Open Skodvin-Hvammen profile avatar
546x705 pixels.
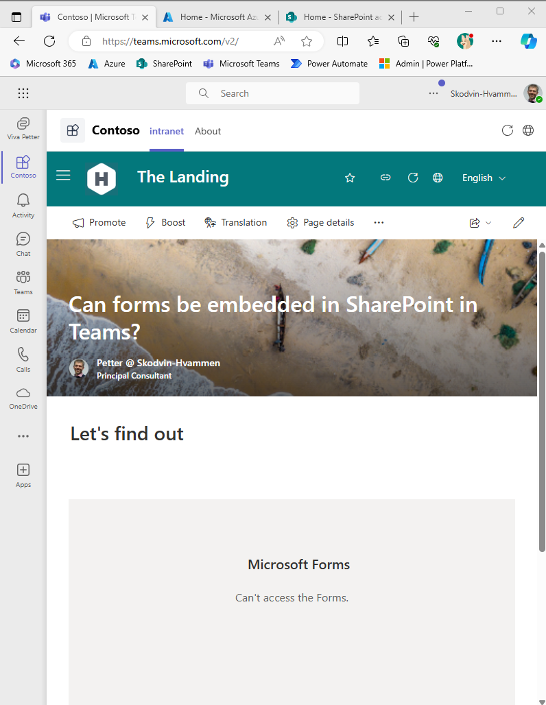533,93
